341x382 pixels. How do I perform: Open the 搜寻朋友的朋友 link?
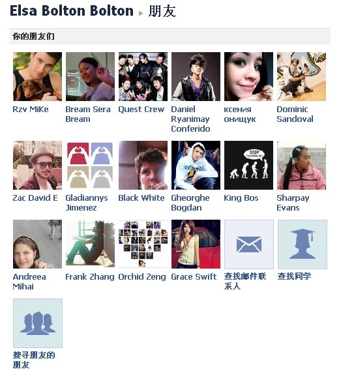click(x=34, y=360)
